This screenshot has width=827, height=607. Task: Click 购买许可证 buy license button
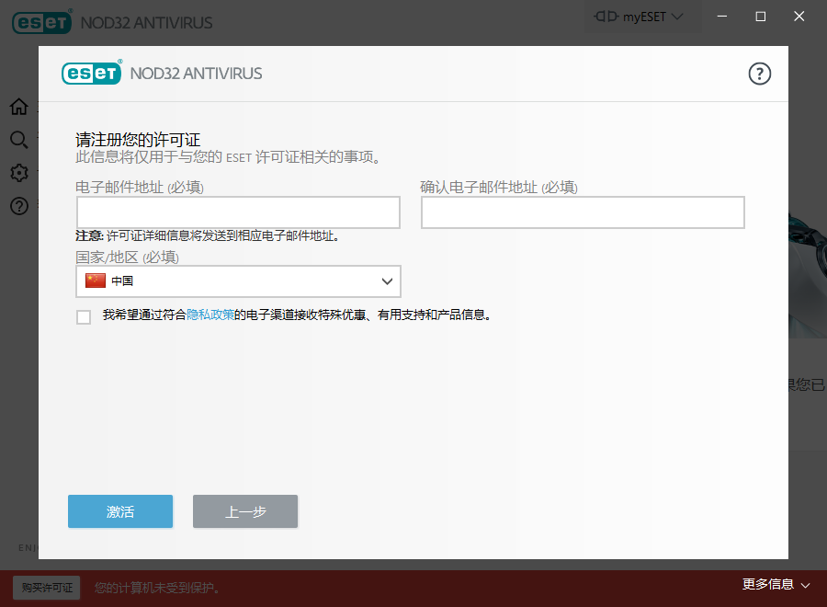47,588
